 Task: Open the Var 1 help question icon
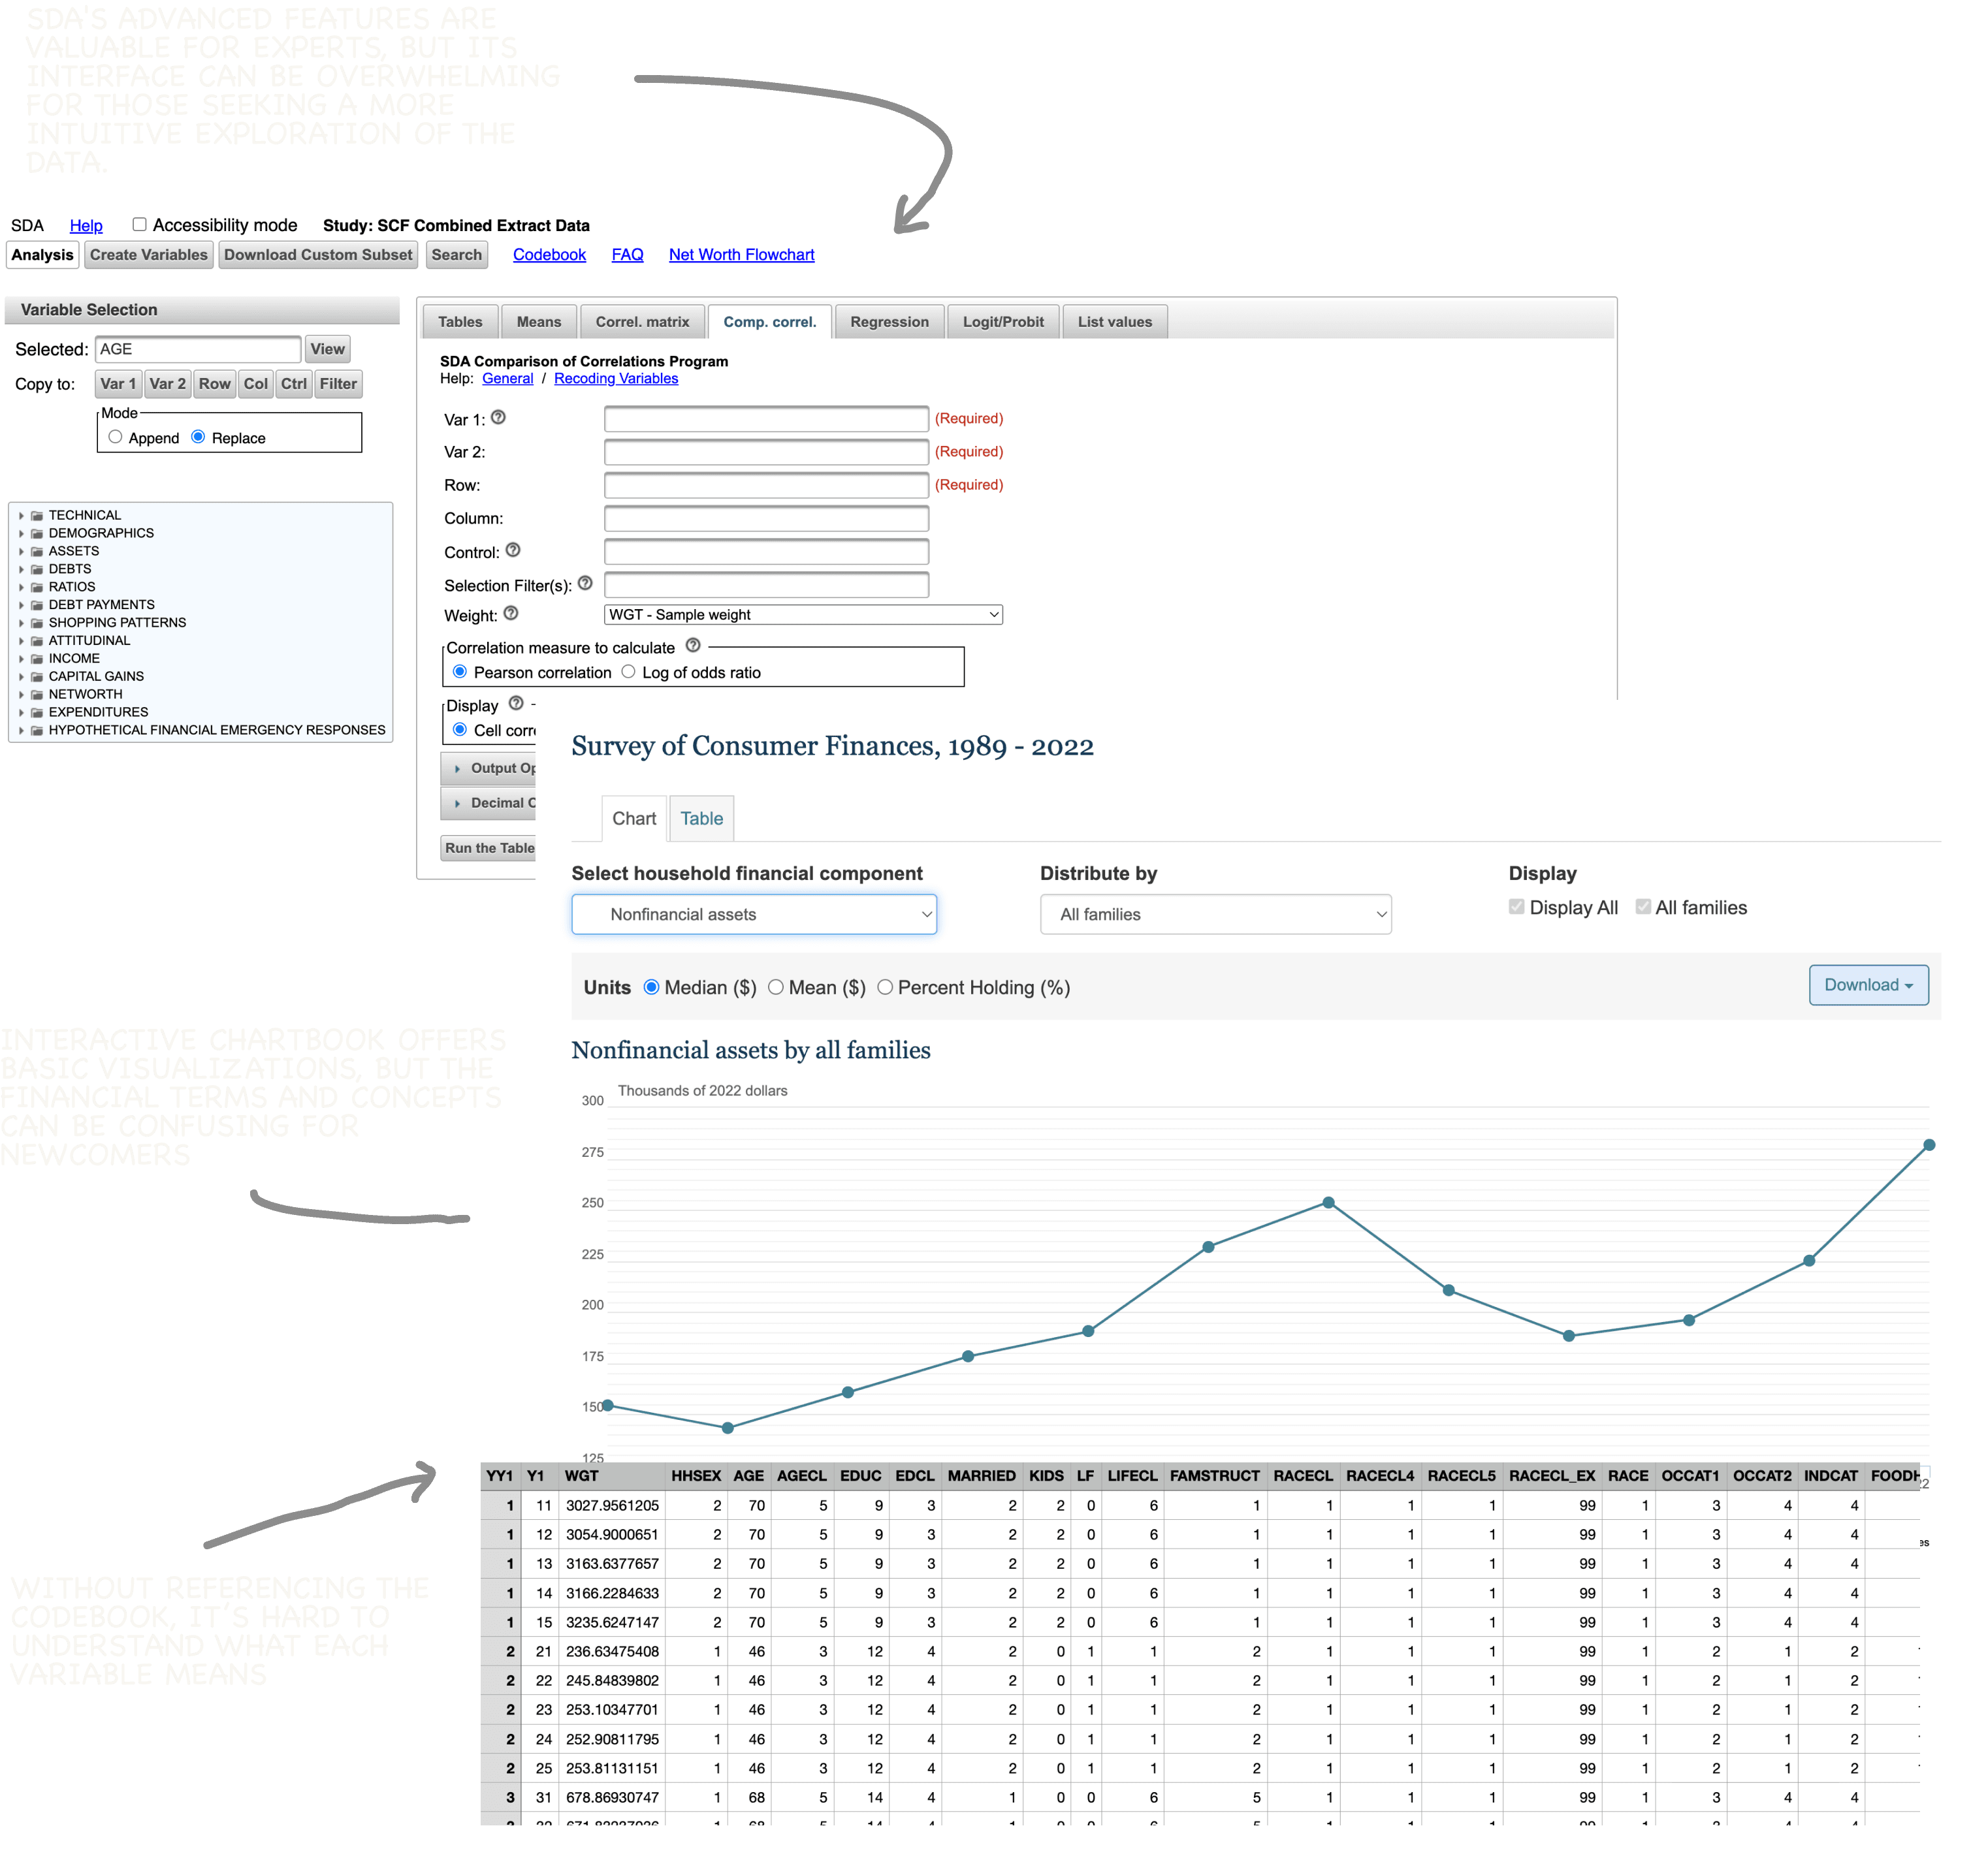pyautogui.click(x=498, y=418)
